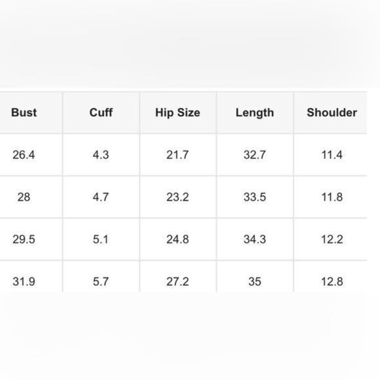Click cuff value 4.7
This screenshot has width=380, height=380.
(x=101, y=197)
